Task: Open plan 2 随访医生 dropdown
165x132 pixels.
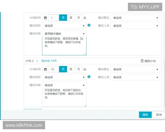Action: tap(135, 69)
